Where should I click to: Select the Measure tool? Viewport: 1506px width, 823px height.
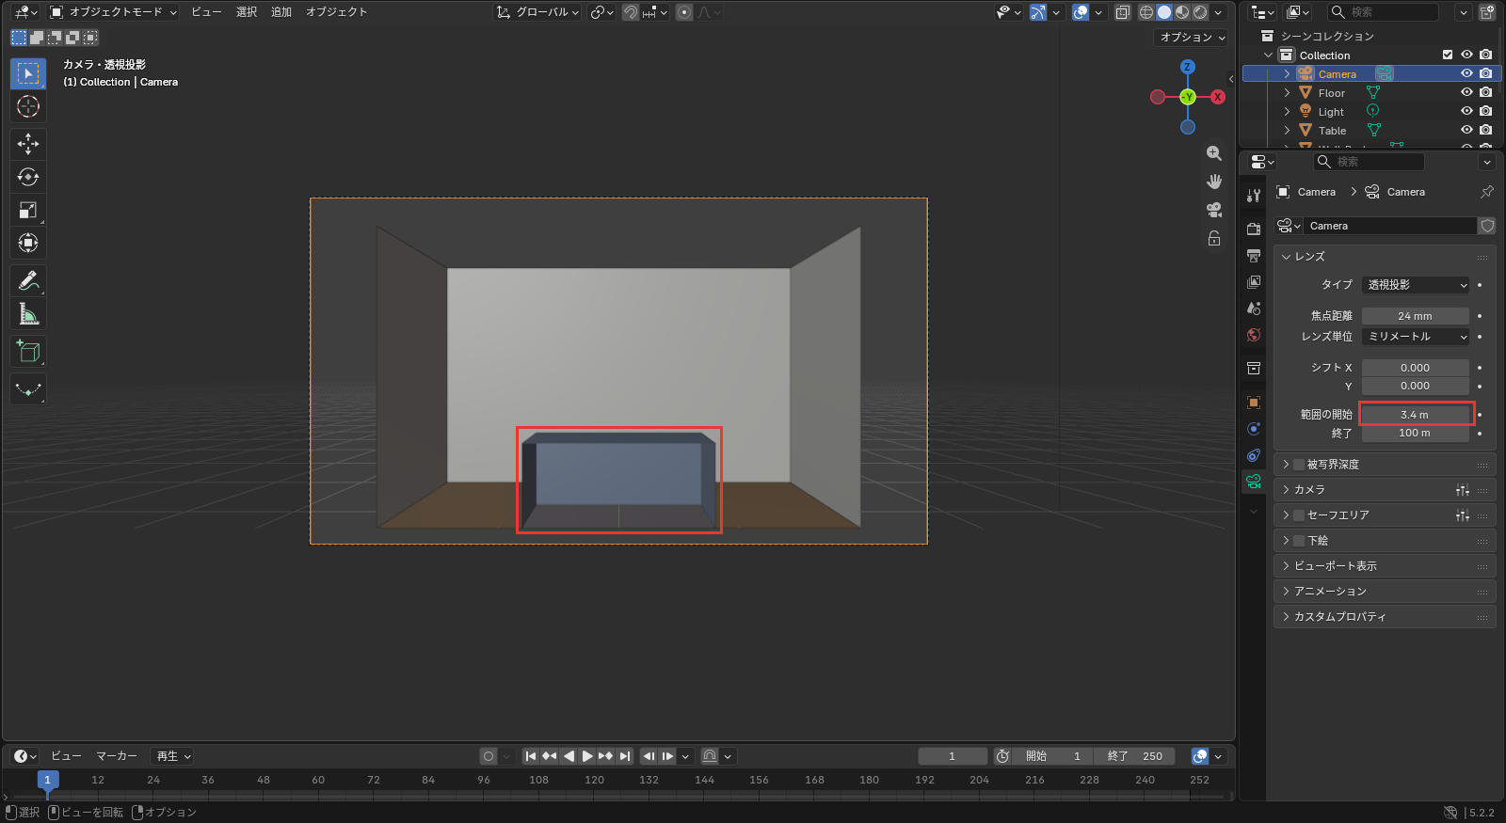pos(28,313)
